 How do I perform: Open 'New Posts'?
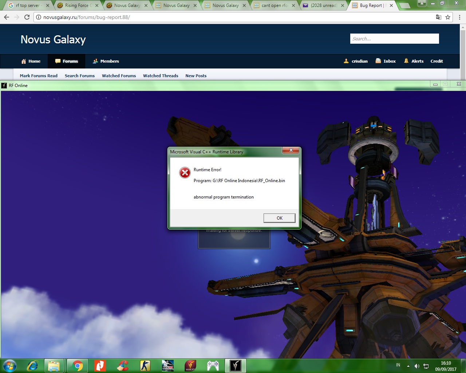(x=196, y=76)
